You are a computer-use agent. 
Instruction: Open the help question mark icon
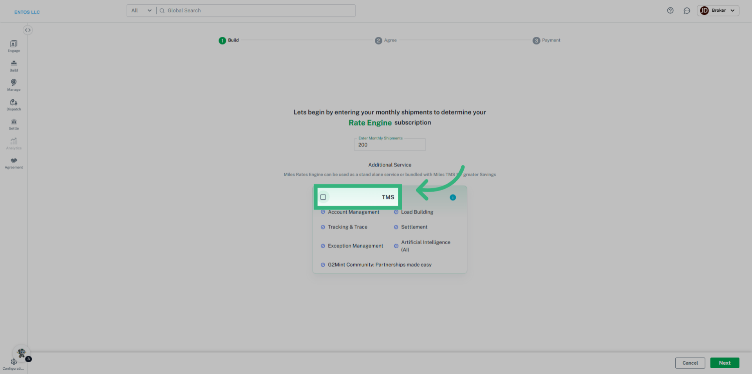pyautogui.click(x=670, y=11)
